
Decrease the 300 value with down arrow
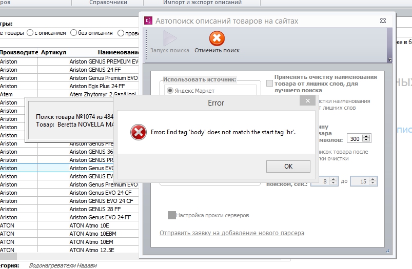click(366, 140)
